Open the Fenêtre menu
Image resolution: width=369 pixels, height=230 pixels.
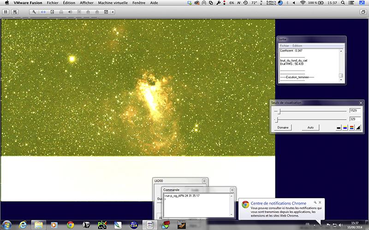[139, 3]
